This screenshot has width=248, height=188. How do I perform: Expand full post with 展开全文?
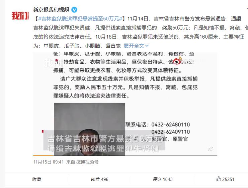(134, 46)
